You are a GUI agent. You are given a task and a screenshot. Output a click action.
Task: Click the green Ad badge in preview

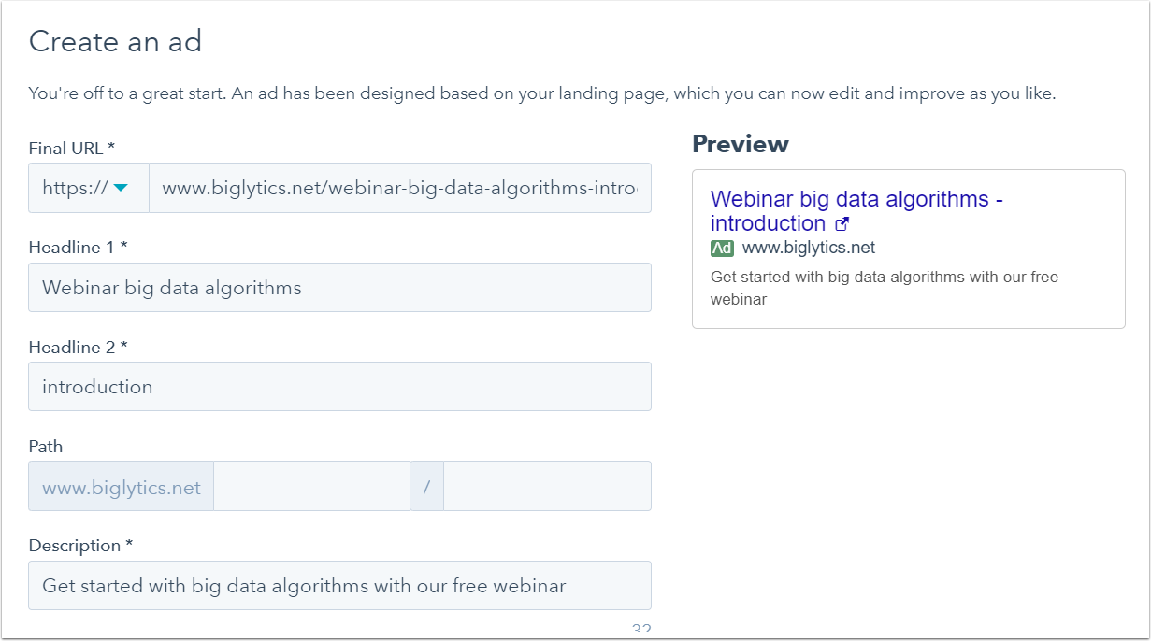click(722, 249)
